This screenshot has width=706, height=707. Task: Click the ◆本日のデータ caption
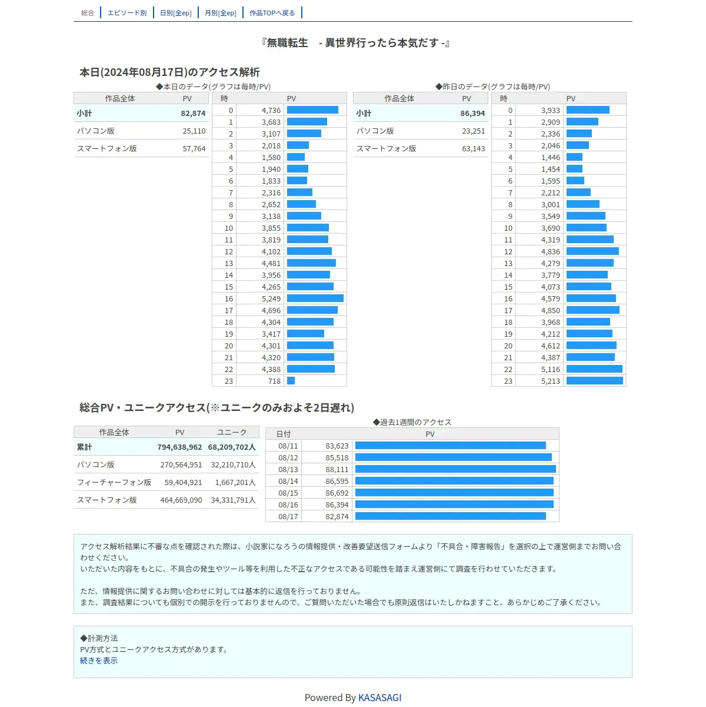pyautogui.click(x=213, y=87)
